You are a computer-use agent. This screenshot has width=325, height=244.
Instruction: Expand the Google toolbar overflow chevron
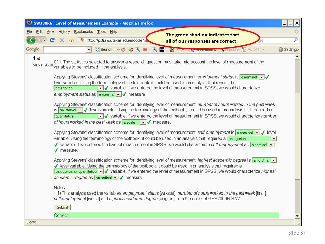(x=263, y=49)
